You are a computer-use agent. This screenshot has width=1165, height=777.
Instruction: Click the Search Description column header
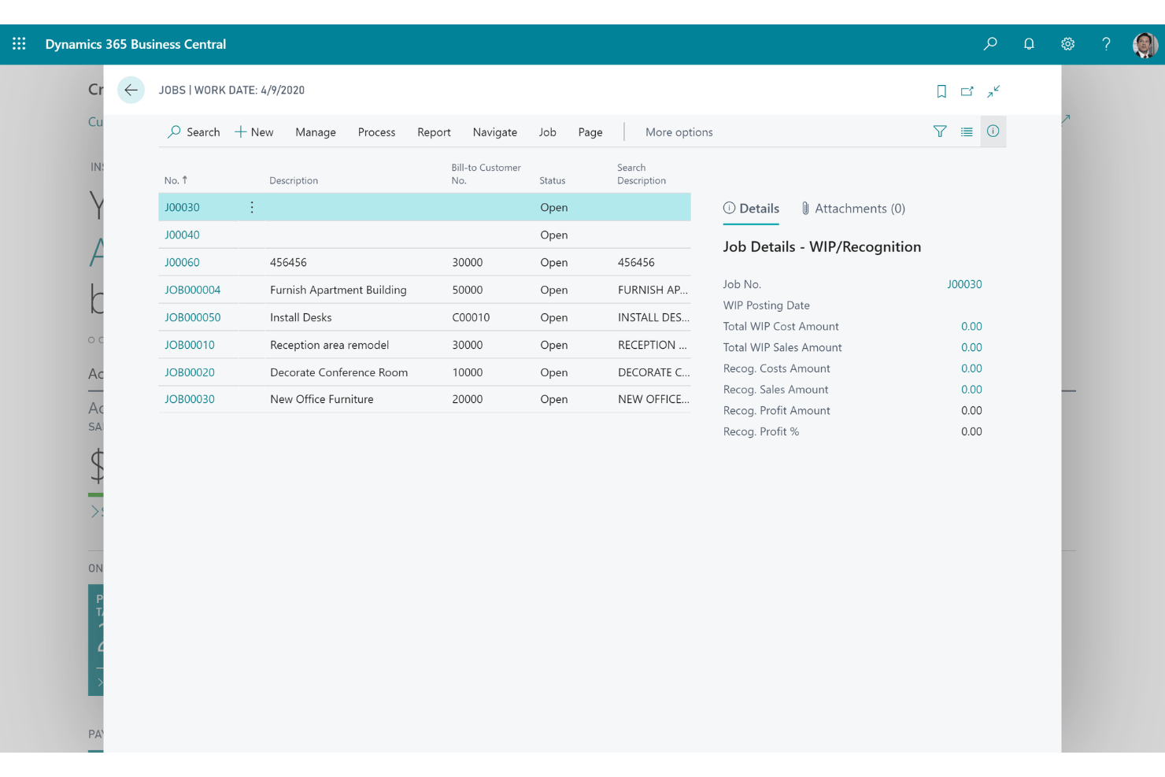[x=642, y=174]
